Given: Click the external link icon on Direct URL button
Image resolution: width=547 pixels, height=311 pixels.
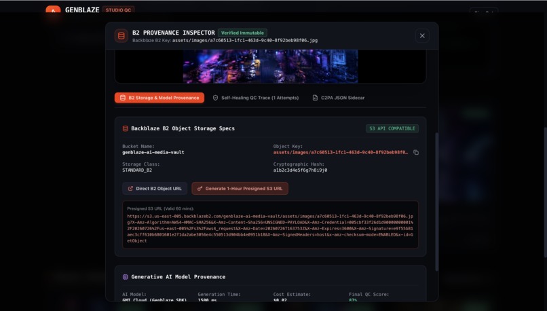Looking at the screenshot, I should point(130,189).
